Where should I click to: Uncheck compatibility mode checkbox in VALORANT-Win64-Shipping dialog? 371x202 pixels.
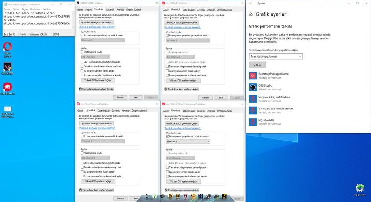point(168,137)
